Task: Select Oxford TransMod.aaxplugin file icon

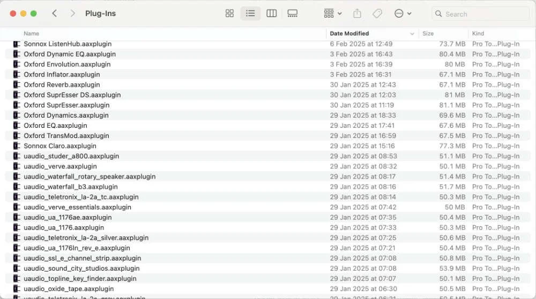Action: click(x=17, y=136)
